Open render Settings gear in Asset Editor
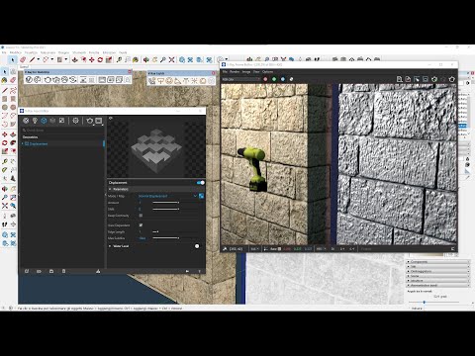The height and width of the screenshot is (356, 475). tap(75, 121)
